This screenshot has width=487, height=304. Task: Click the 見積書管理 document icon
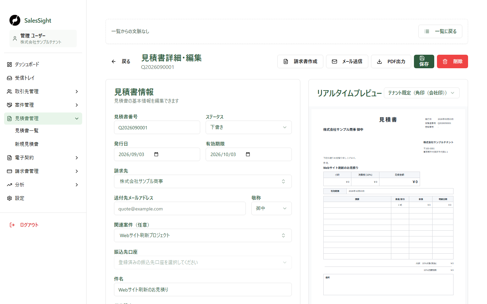tap(9, 119)
